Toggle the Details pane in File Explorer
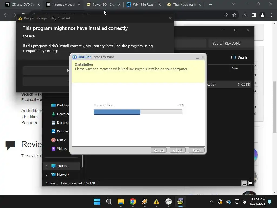Screen dimensions: 277x208 pyautogui.click(x=239, y=57)
